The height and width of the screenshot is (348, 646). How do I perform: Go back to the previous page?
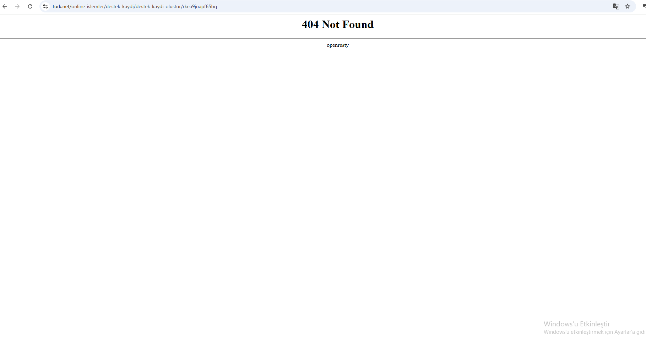(x=5, y=6)
